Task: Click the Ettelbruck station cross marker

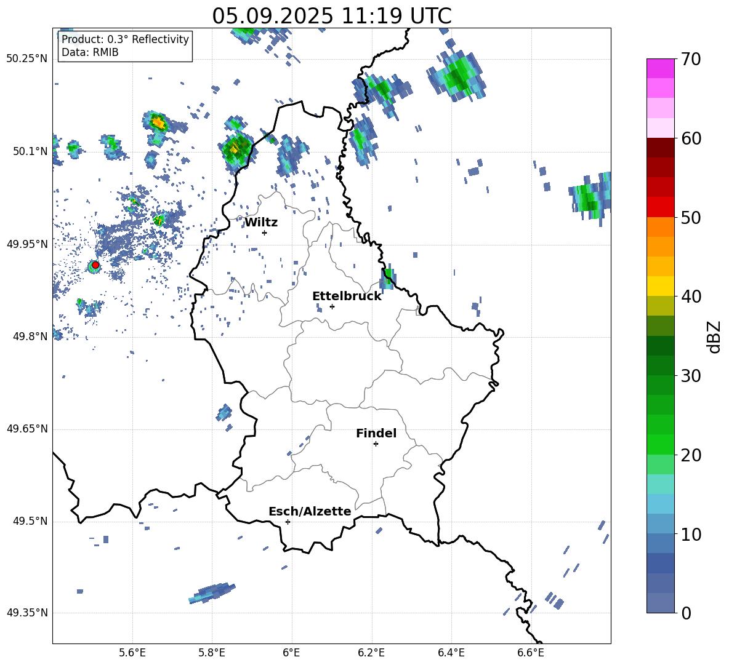Action: pyautogui.click(x=332, y=306)
